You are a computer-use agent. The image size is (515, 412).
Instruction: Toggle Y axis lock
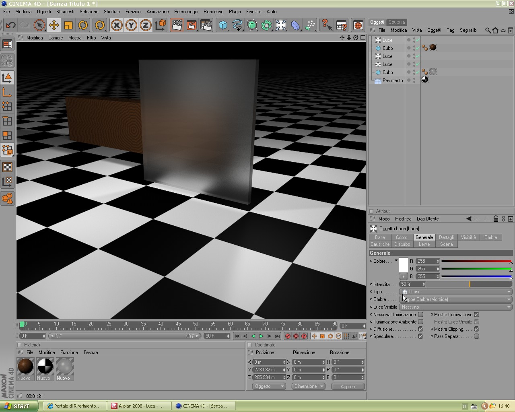click(x=131, y=25)
